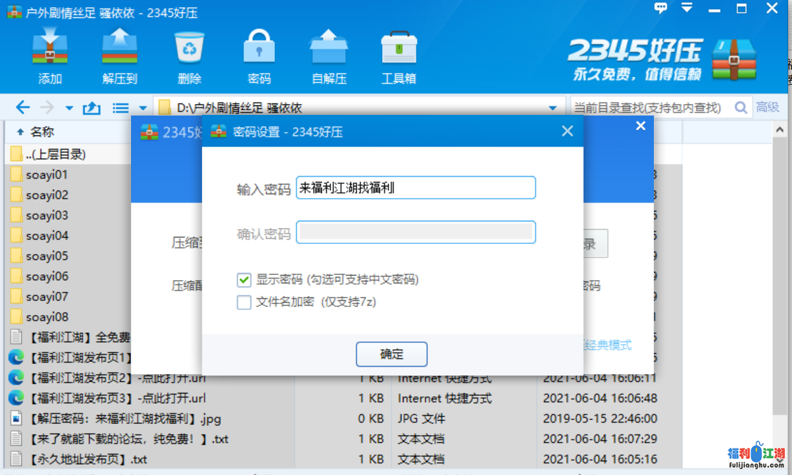Expand the navigation history dropdown

[x=69, y=108]
